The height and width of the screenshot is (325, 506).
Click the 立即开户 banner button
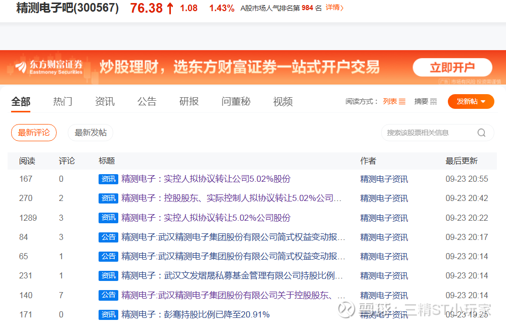(452, 67)
